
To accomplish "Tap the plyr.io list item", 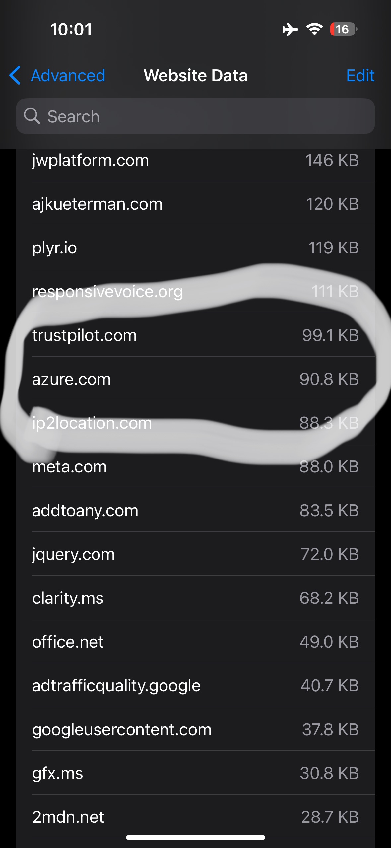I will pos(195,247).
